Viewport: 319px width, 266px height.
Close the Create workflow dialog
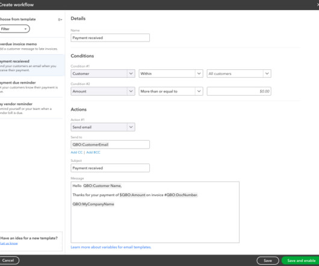[x=318, y=4]
